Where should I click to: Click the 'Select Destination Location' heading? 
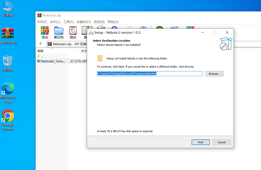click(x=111, y=41)
